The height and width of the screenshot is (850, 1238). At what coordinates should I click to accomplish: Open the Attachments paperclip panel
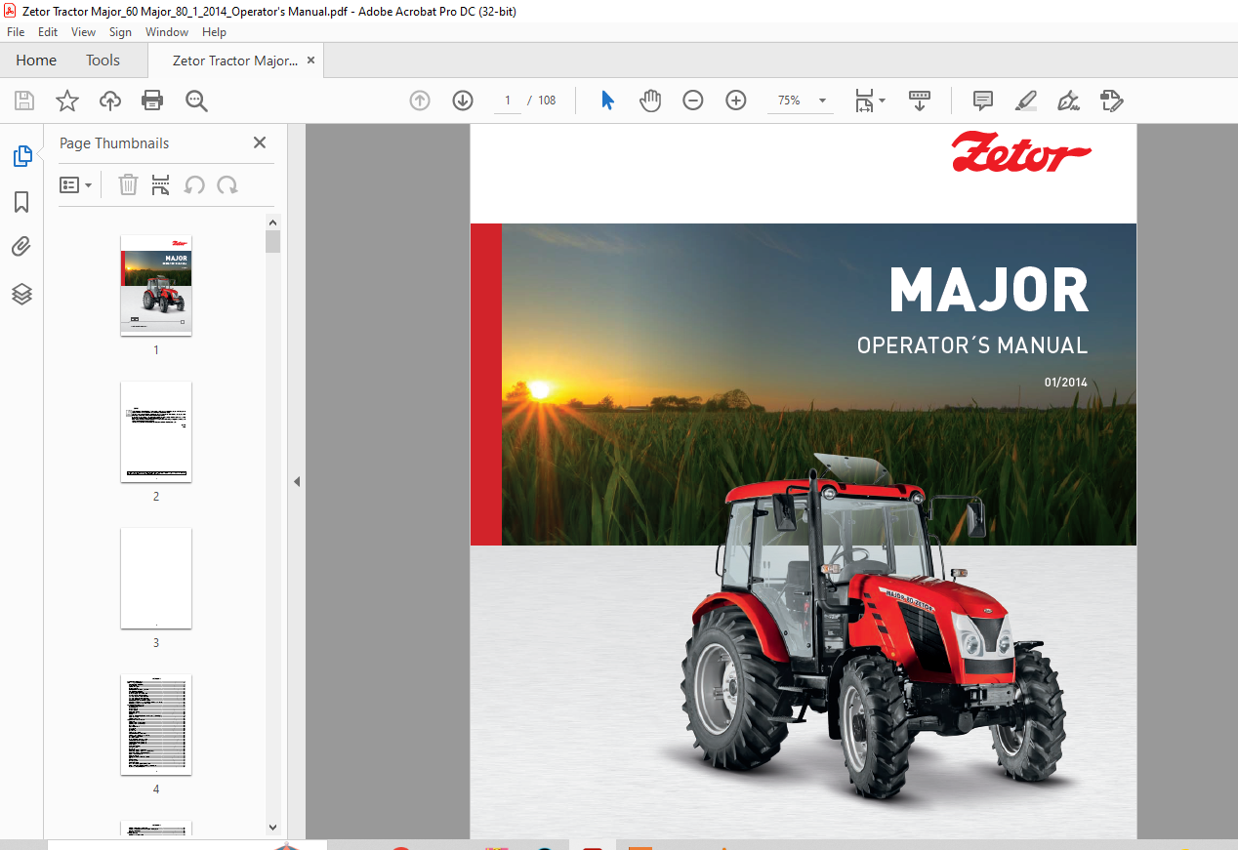coord(21,247)
